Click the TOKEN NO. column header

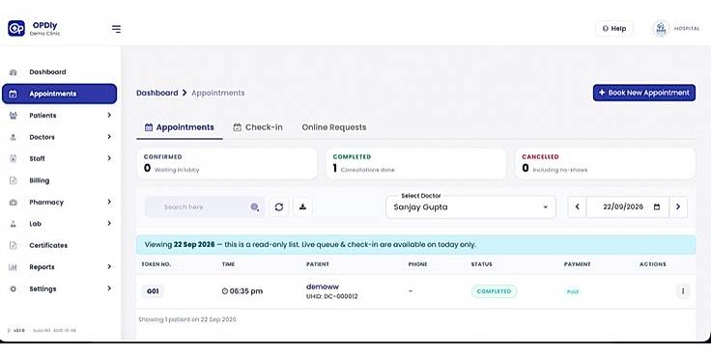tap(156, 264)
